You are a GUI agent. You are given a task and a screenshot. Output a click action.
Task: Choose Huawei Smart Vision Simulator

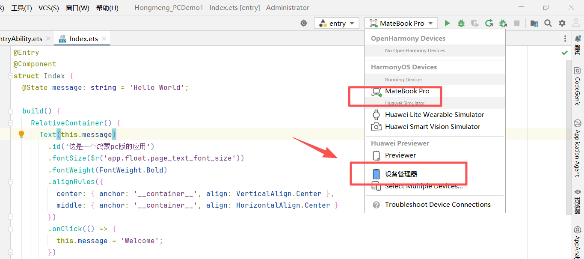tap(435, 127)
